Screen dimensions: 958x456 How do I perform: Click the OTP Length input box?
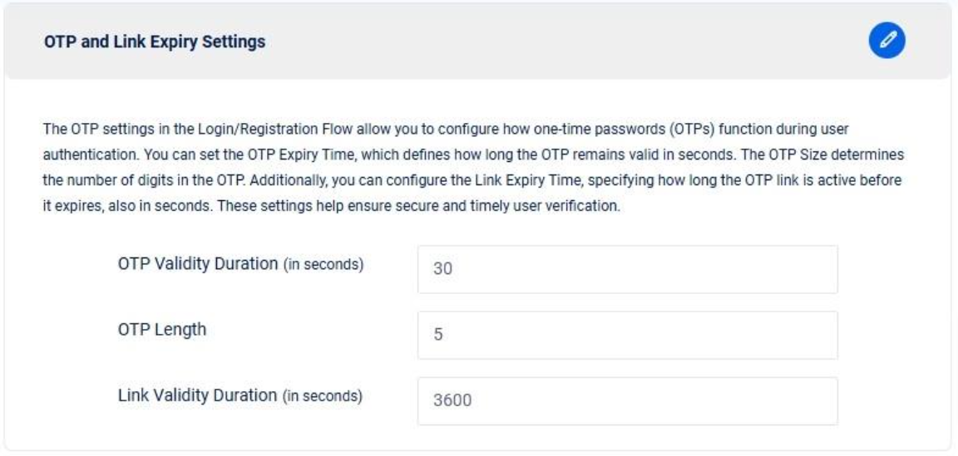[x=627, y=335]
